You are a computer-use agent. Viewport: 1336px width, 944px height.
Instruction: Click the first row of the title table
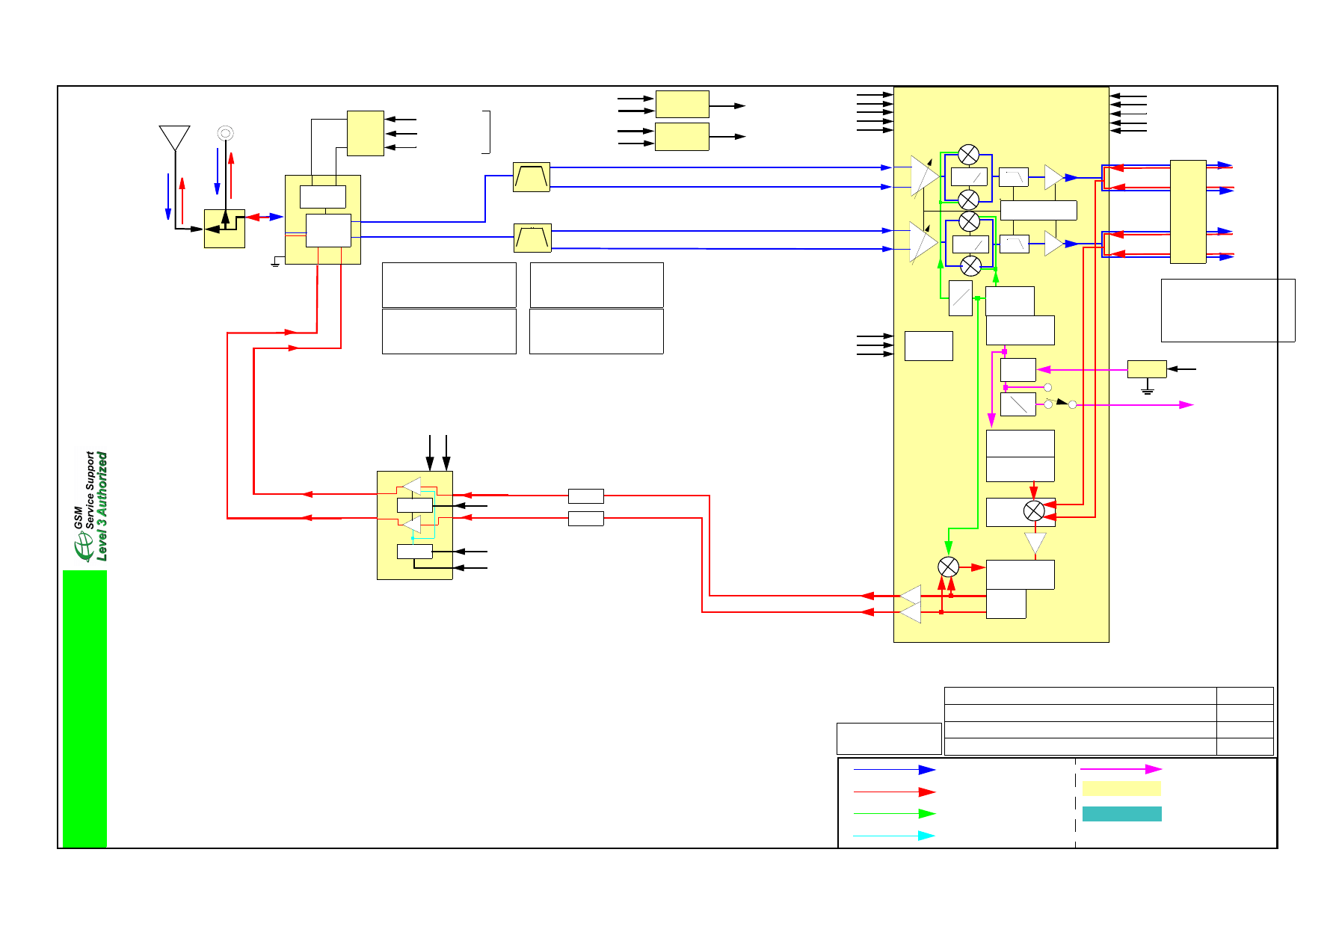point(1080,695)
